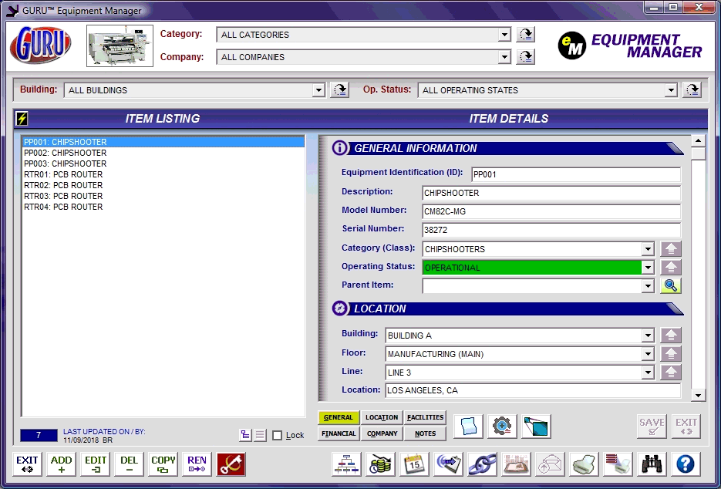Click the report list to printer icon
This screenshot has width=721, height=489.
(618, 464)
